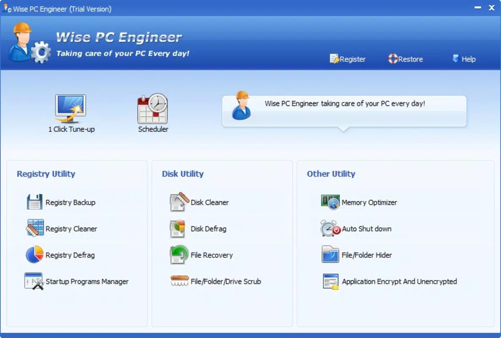Click the Registry Backup floppy disk icon
This screenshot has height=338, width=501.
point(35,202)
